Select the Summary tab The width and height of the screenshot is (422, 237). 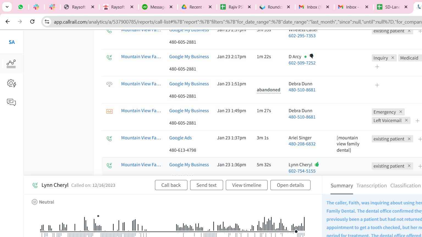tap(342, 186)
